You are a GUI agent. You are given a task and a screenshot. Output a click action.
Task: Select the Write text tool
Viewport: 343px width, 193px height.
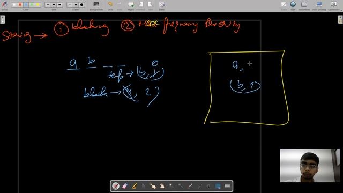(208, 186)
